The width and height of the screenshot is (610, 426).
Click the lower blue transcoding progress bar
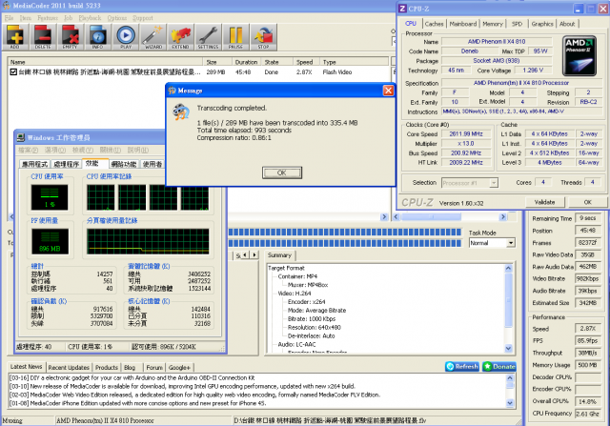point(344,243)
